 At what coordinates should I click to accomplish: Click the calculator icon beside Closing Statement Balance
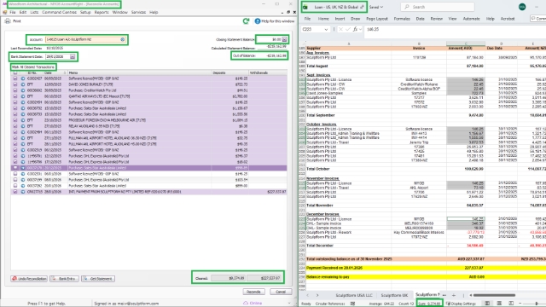[x=284, y=40]
